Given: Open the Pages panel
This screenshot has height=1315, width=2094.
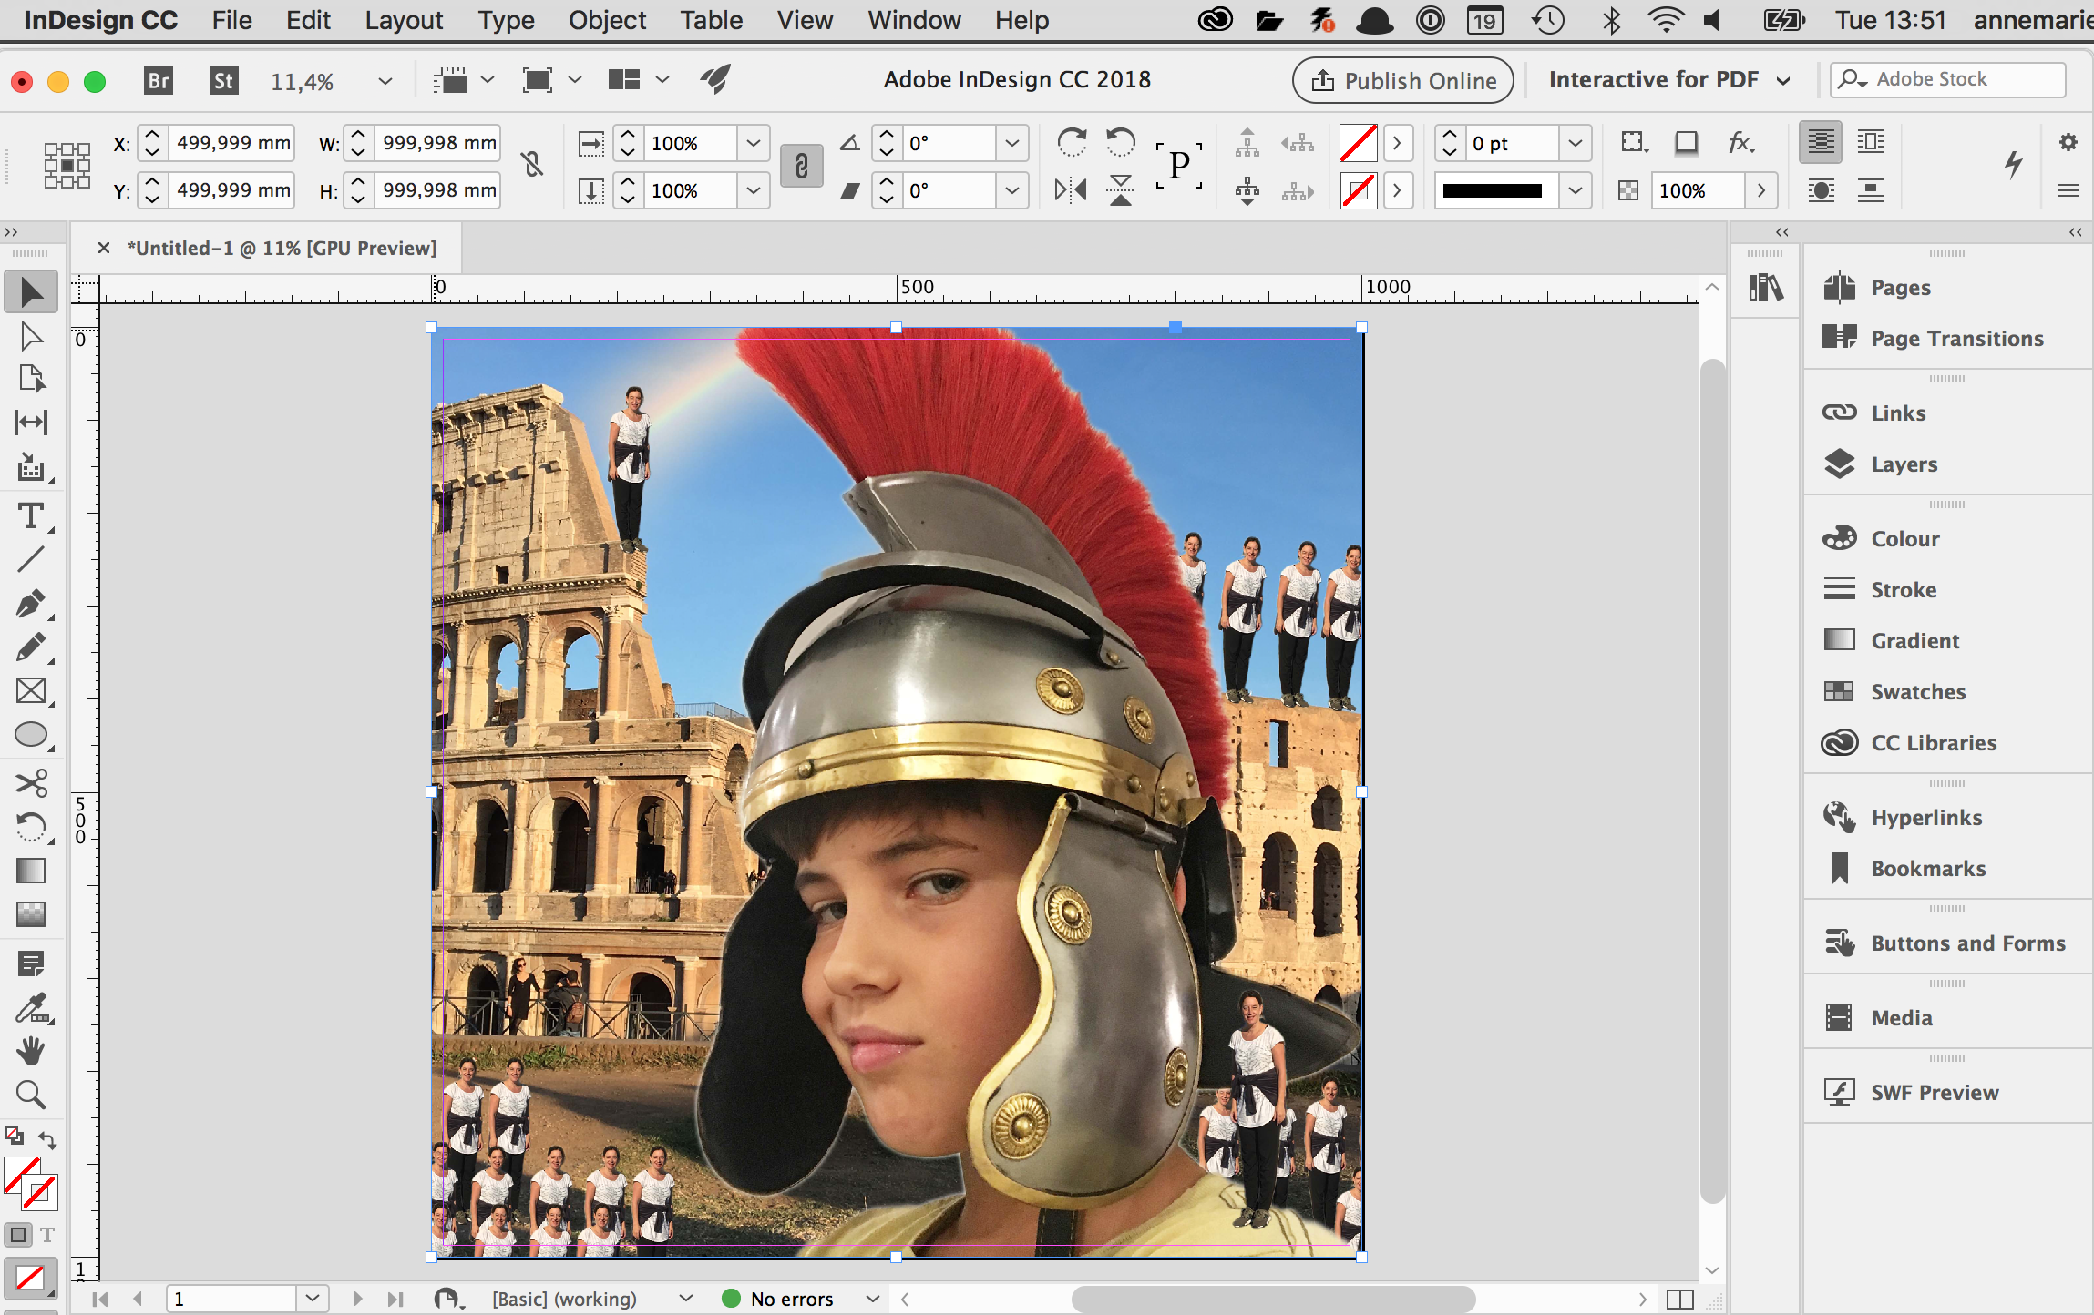Looking at the screenshot, I should pyautogui.click(x=1900, y=288).
